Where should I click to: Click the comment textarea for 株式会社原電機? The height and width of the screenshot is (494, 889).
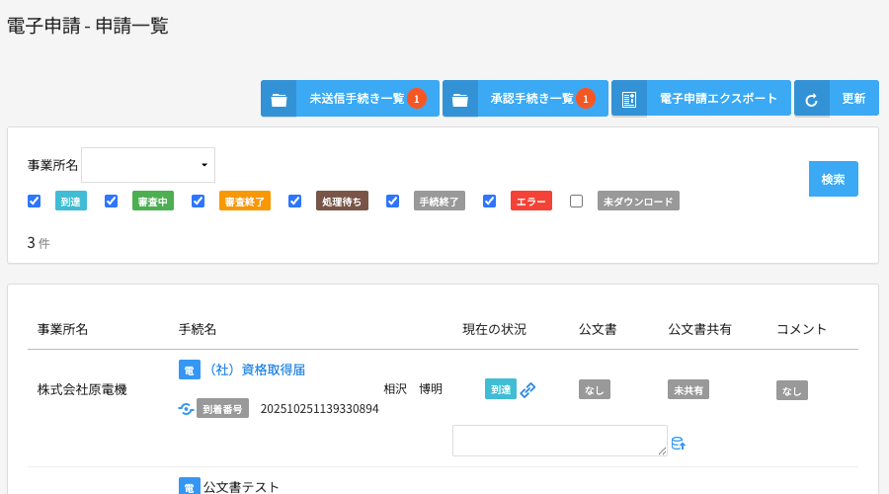[x=559, y=441]
